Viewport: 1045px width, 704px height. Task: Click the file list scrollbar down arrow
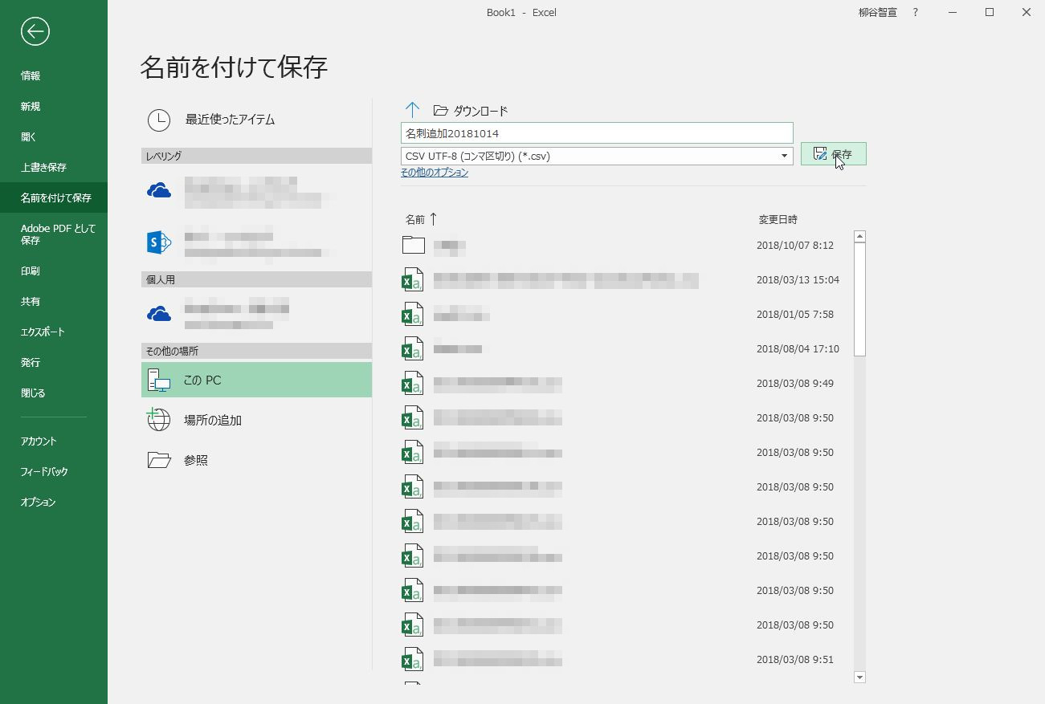pos(859,678)
